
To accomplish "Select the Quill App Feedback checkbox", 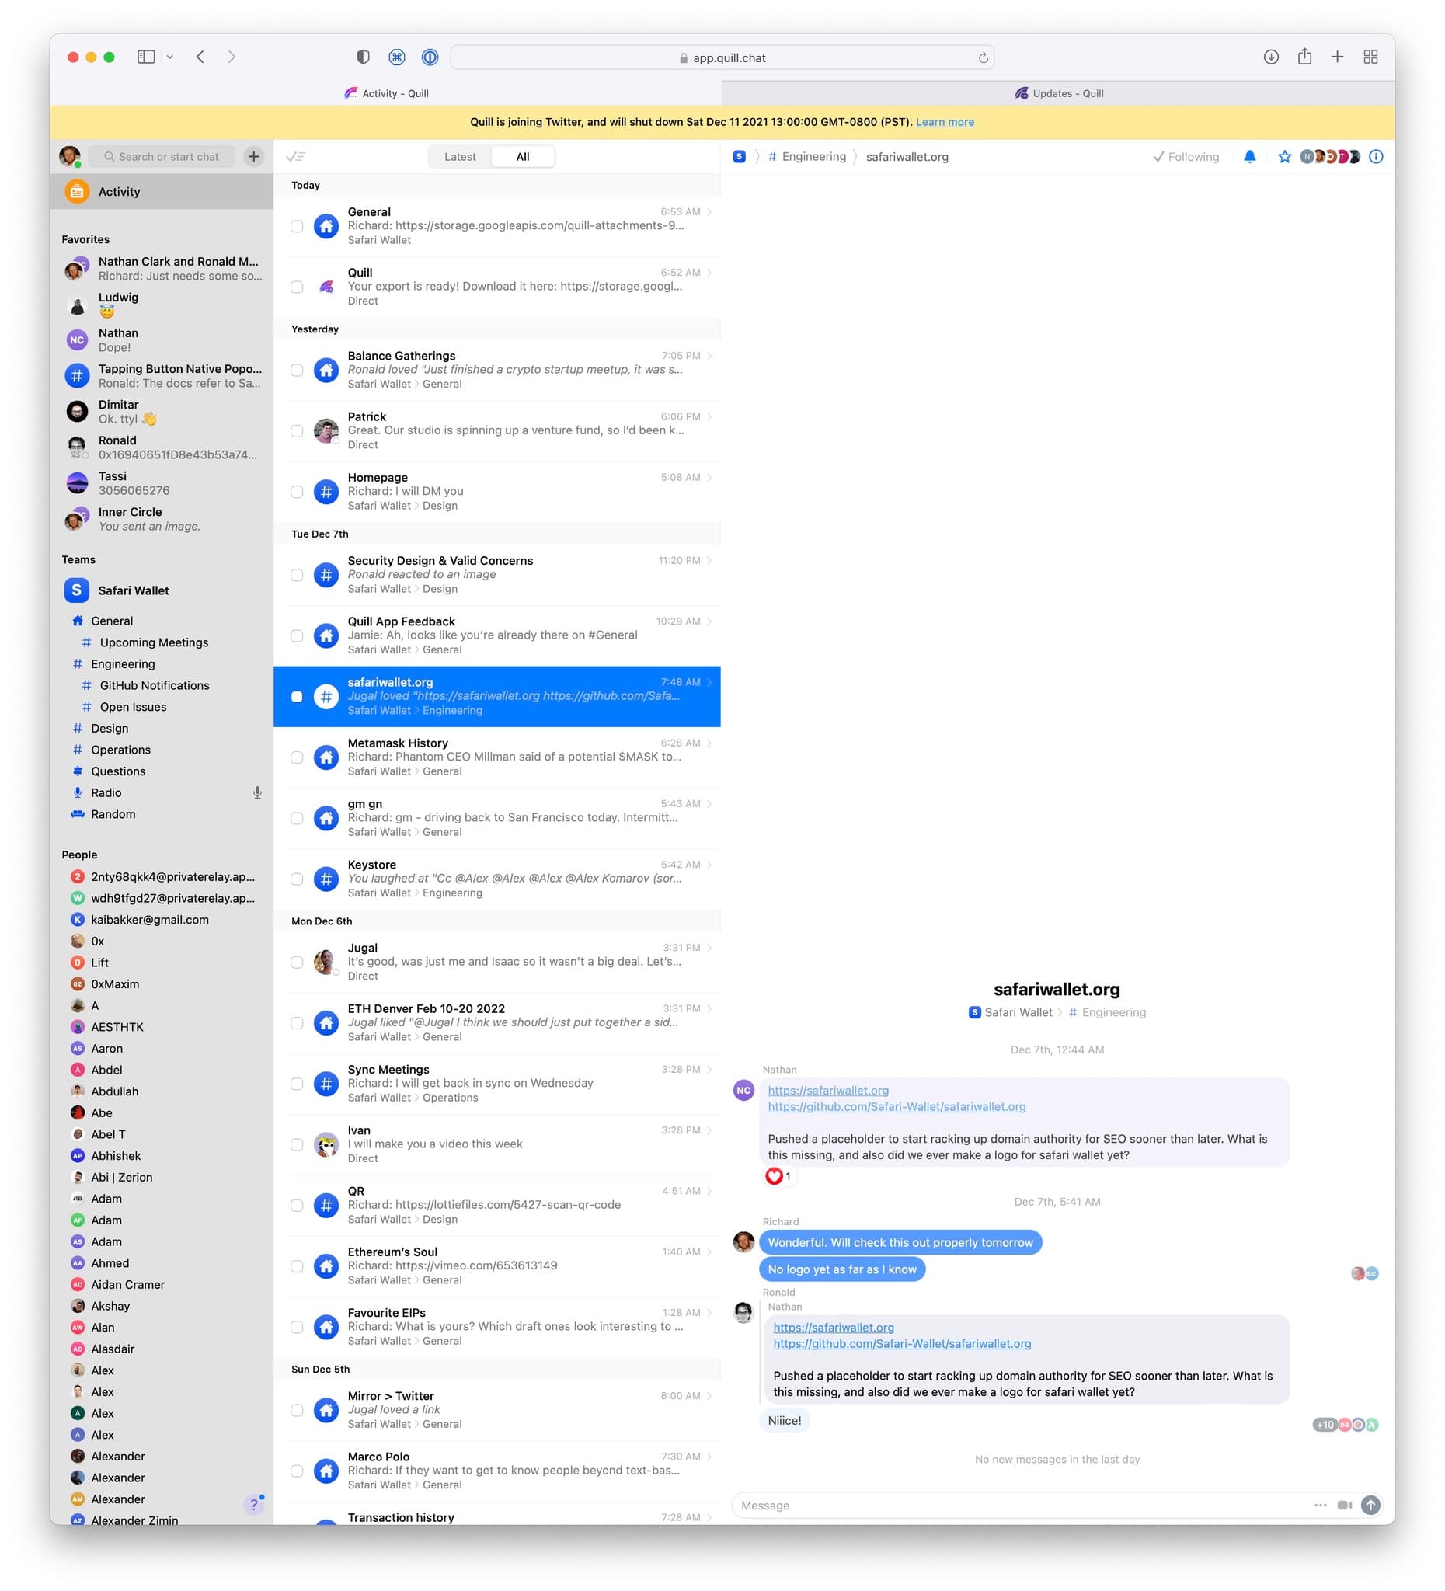I will (297, 636).
